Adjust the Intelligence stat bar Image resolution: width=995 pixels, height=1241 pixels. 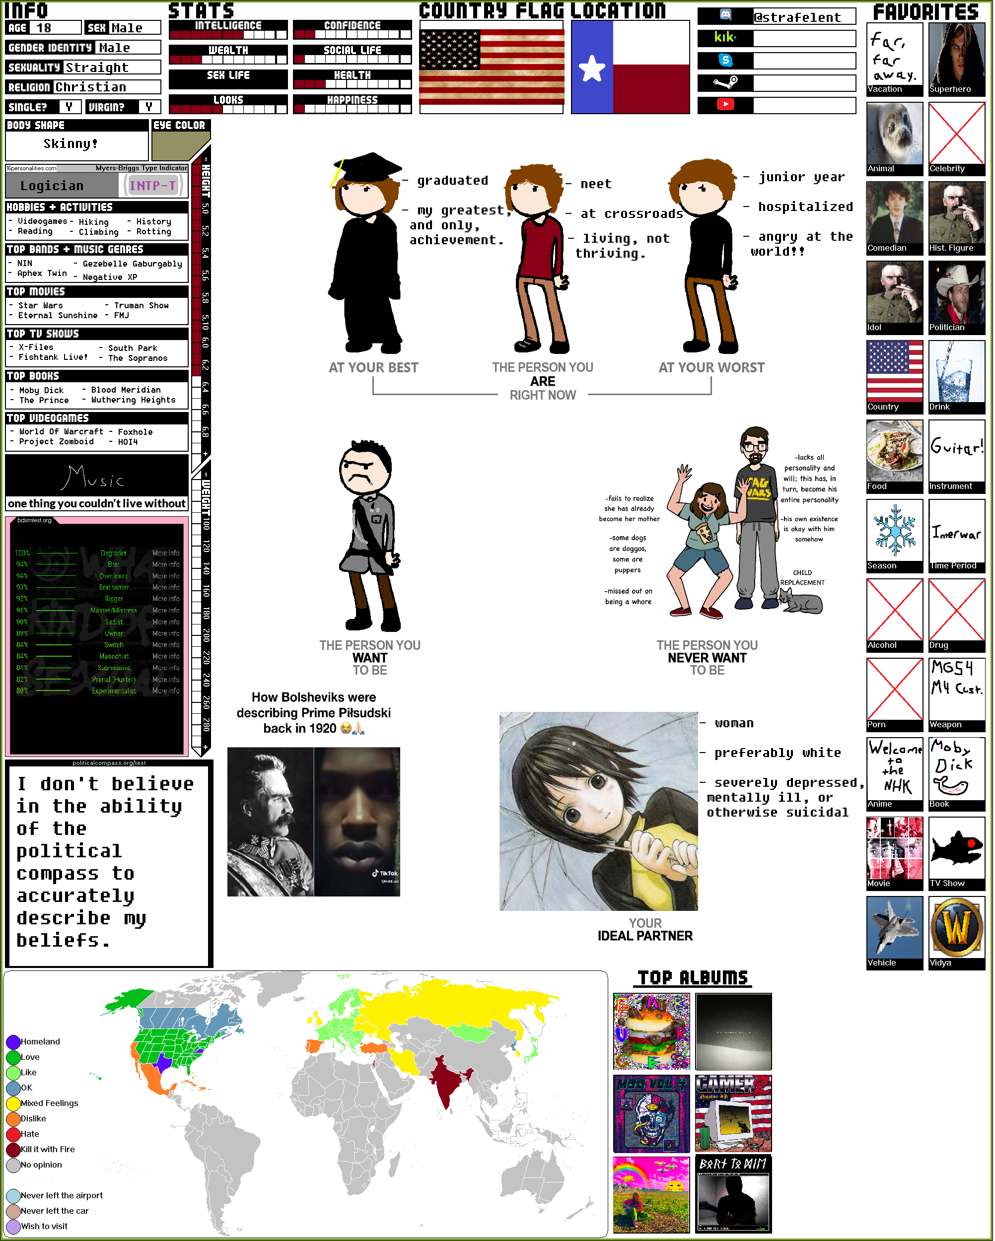pos(228,35)
